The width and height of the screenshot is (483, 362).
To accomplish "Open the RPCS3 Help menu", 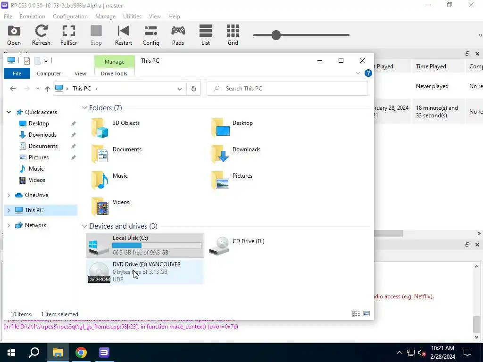I will tap(174, 16).
